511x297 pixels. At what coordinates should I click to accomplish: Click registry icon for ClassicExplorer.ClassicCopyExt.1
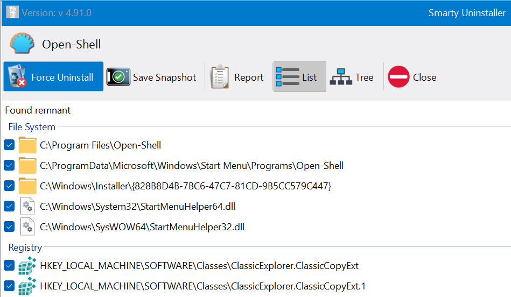click(x=27, y=286)
